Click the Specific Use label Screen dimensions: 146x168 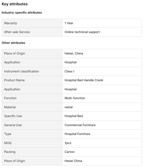[13, 116]
